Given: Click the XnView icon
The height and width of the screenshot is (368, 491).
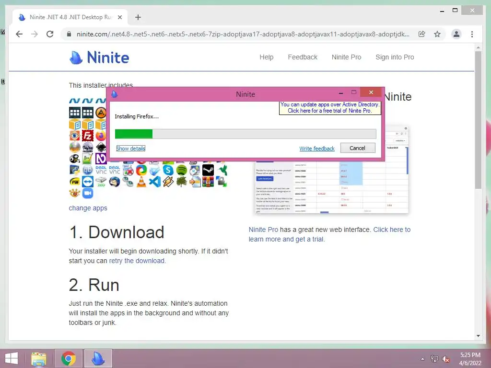Looking at the screenshot, I should [x=74, y=193].
